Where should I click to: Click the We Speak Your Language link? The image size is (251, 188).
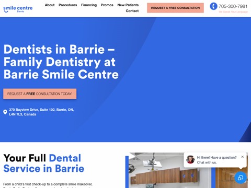click(x=233, y=11)
